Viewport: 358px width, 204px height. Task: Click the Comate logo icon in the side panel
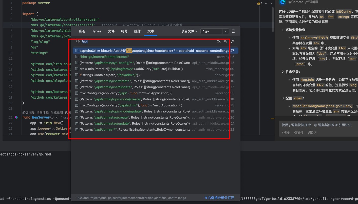[x=282, y=2]
